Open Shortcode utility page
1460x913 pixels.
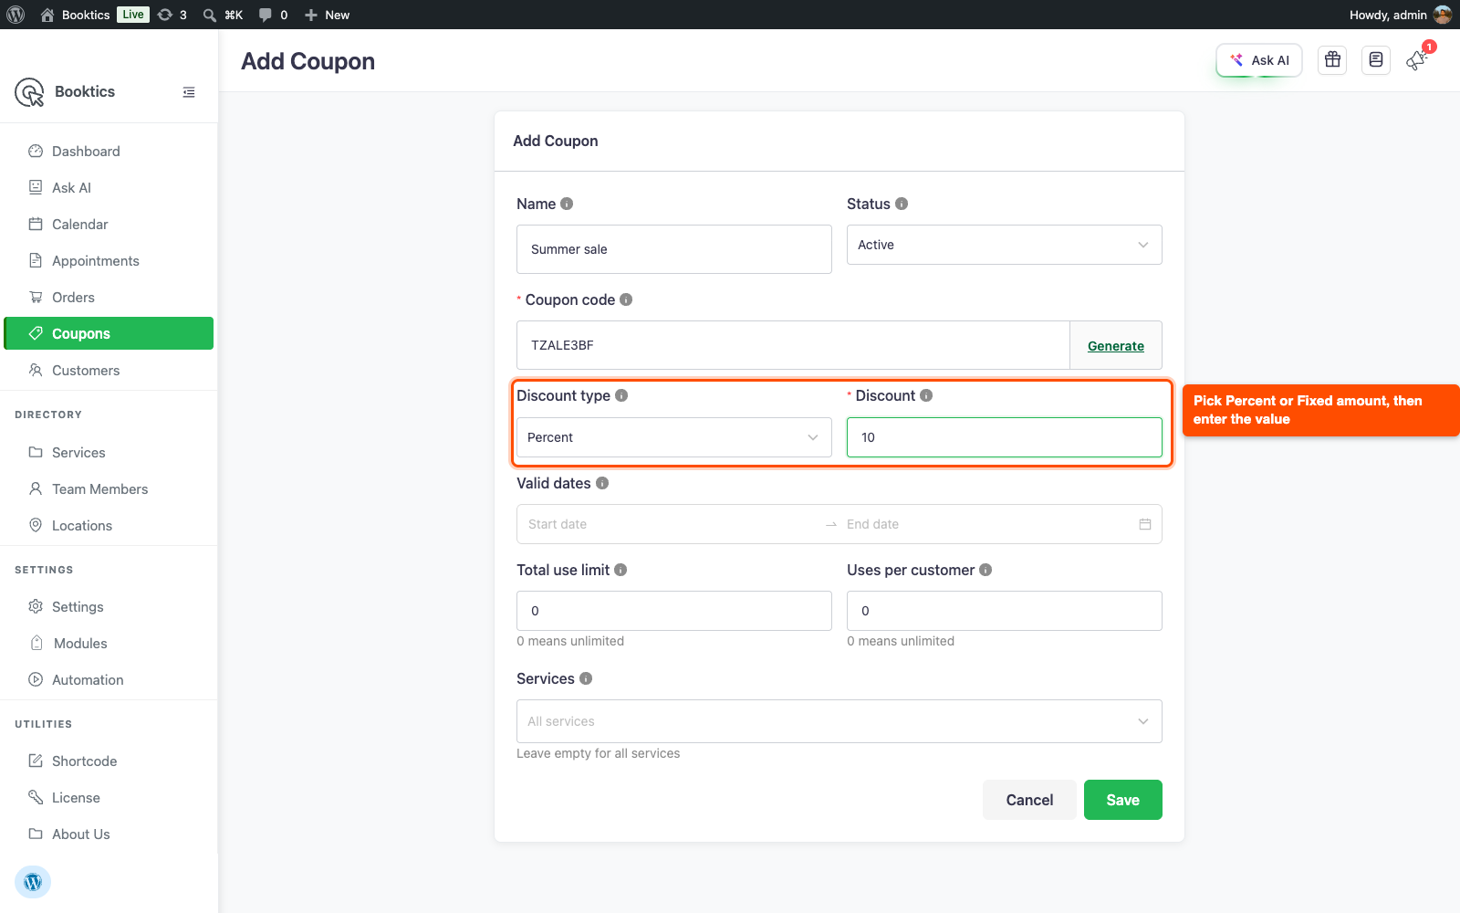pyautogui.click(x=109, y=761)
